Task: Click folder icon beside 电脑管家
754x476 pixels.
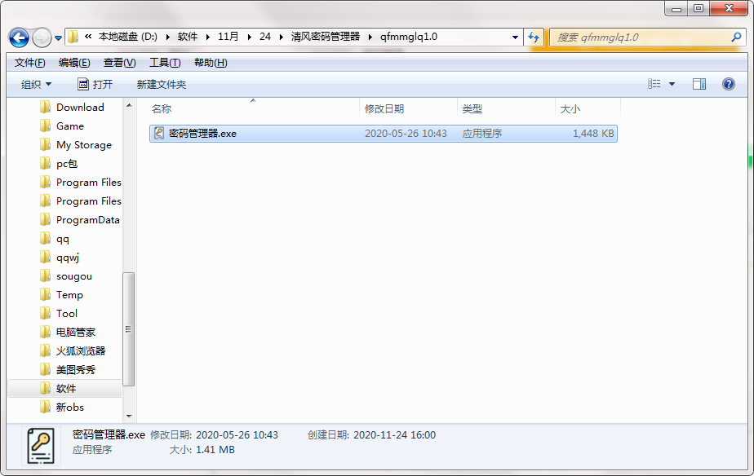Action: pos(45,332)
